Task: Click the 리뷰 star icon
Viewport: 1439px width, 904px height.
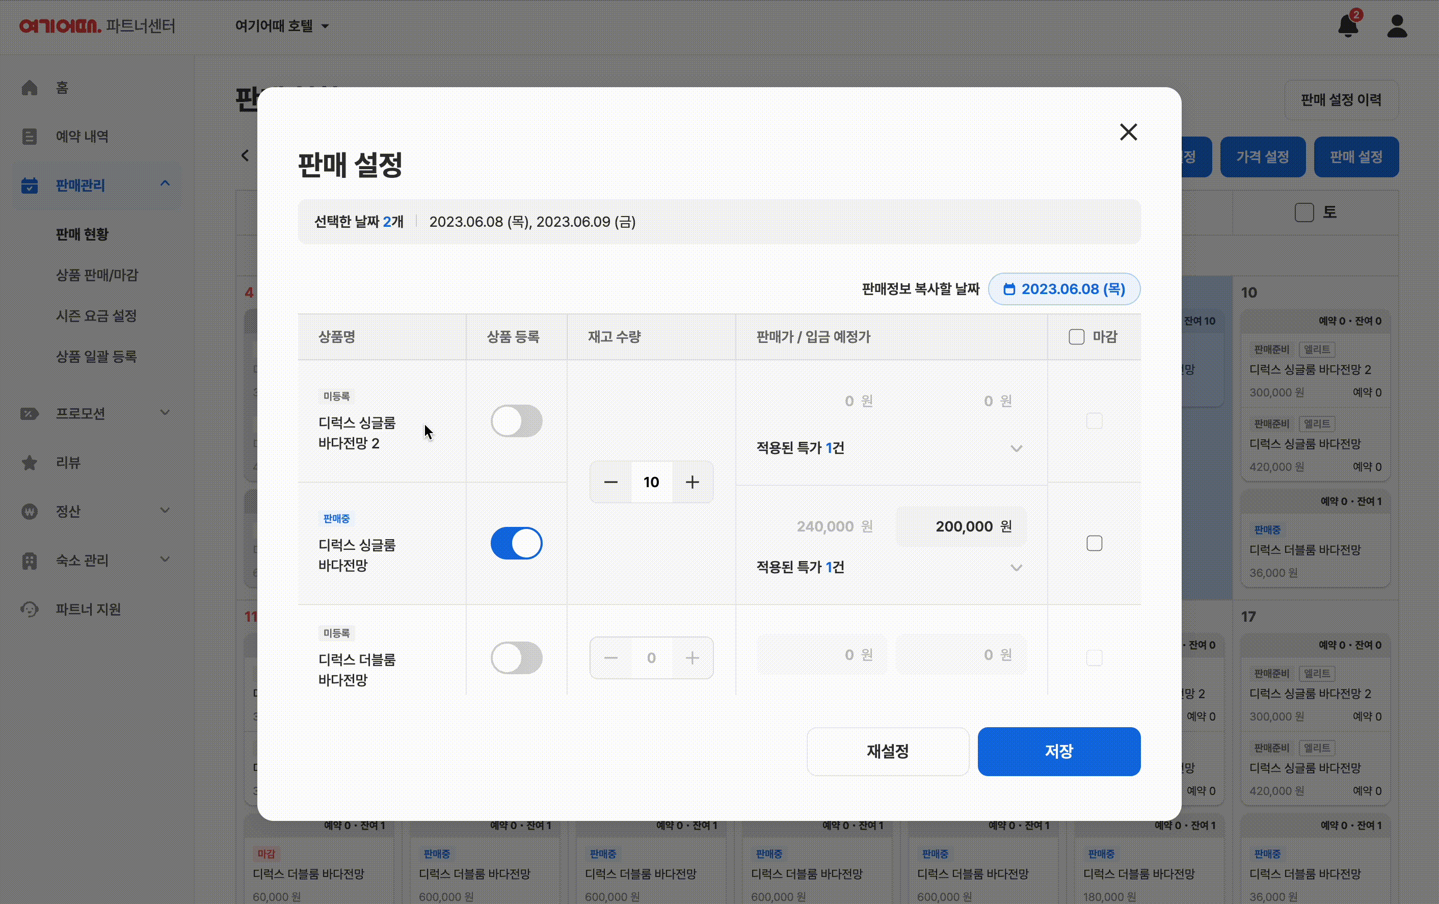Action: point(29,463)
